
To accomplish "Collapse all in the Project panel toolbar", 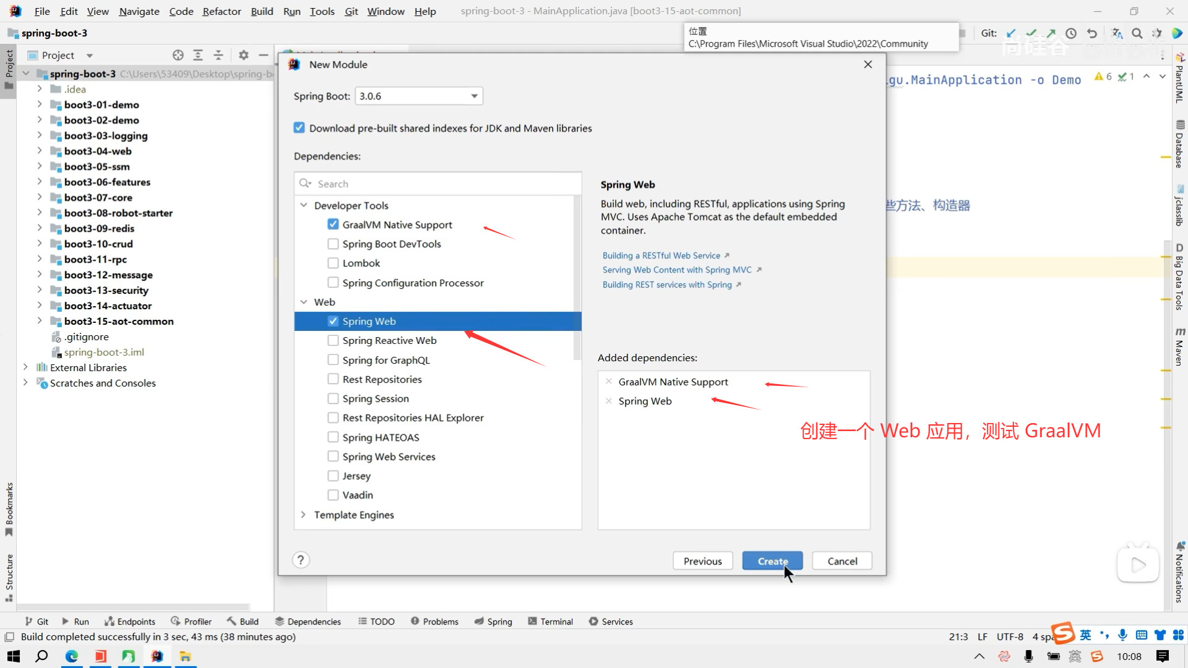I will 218,55.
